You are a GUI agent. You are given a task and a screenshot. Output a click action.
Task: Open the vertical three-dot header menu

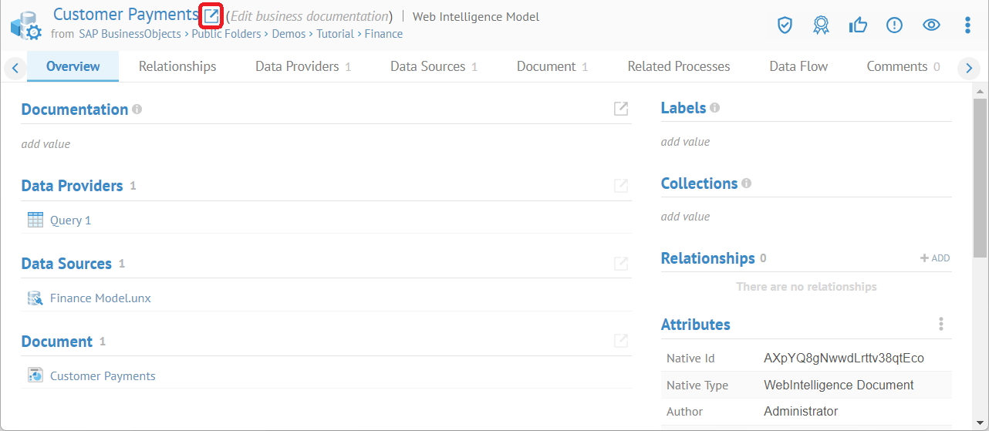coord(967,25)
